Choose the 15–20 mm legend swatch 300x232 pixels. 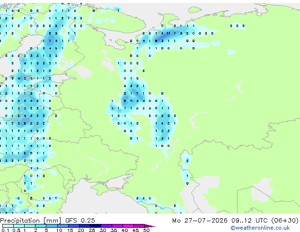coord(74,226)
